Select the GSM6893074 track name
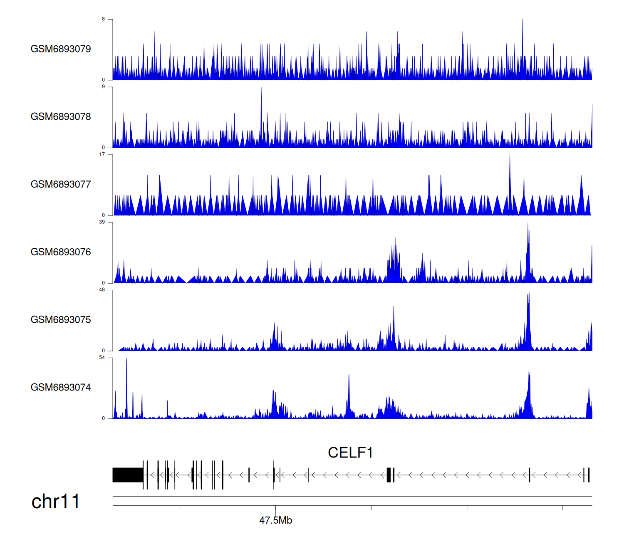 (x=61, y=388)
